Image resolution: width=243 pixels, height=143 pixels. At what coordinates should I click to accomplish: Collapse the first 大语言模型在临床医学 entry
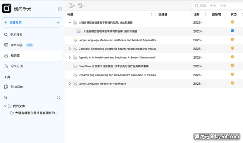click(70, 23)
